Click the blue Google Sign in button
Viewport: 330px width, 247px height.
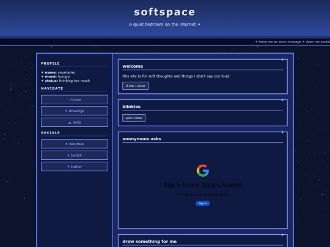pyautogui.click(x=203, y=203)
